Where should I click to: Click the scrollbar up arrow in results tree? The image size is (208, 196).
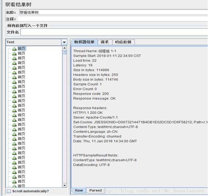tap(65, 48)
